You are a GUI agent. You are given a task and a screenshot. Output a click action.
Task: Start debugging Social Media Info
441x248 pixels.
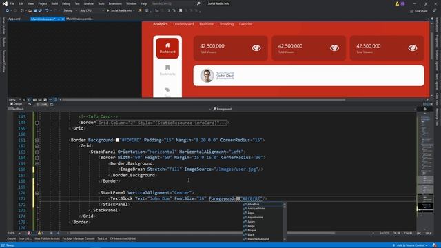pyautogui.click(x=121, y=11)
